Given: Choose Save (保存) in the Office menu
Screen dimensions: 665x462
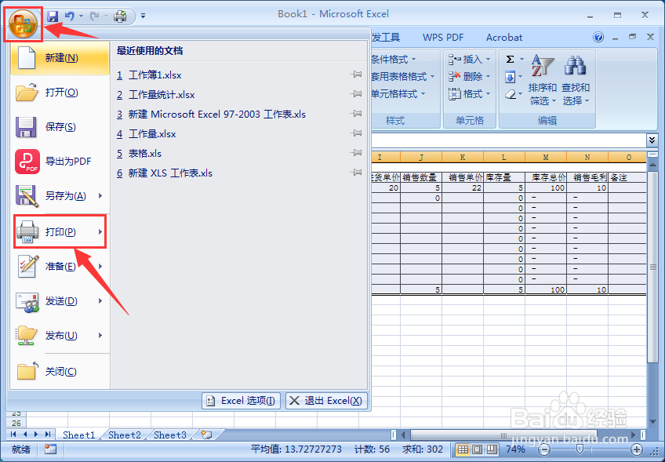Looking at the screenshot, I should click(x=60, y=127).
